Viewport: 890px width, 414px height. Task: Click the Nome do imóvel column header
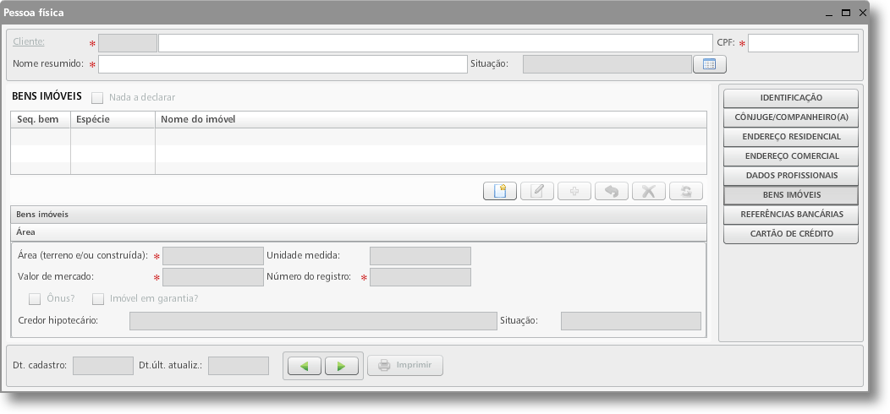pos(431,120)
